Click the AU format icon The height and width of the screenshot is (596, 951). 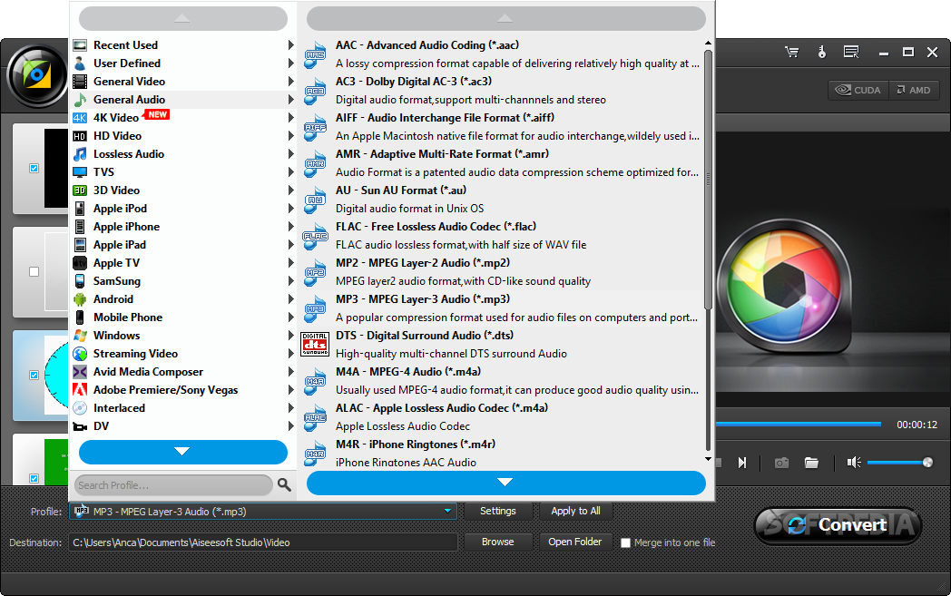(315, 200)
